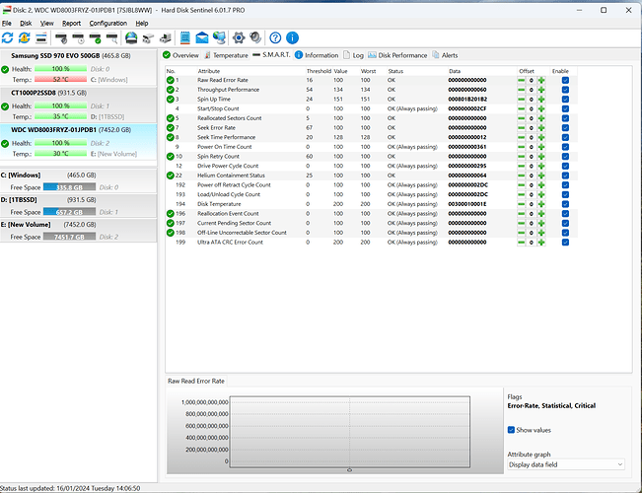The width and height of the screenshot is (642, 493).
Task: Click the envelope send email toolbar icon
Action: (x=201, y=37)
